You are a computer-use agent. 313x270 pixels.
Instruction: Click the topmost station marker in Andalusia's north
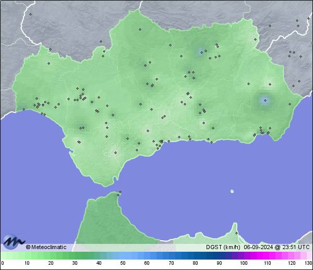click(140, 30)
